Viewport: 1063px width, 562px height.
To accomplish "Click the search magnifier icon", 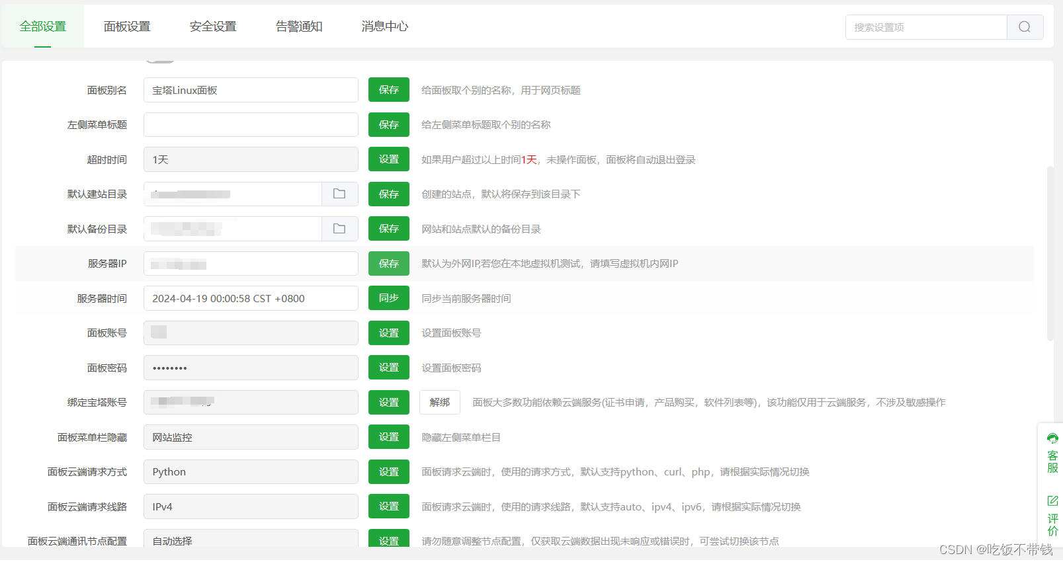I will (x=1025, y=27).
